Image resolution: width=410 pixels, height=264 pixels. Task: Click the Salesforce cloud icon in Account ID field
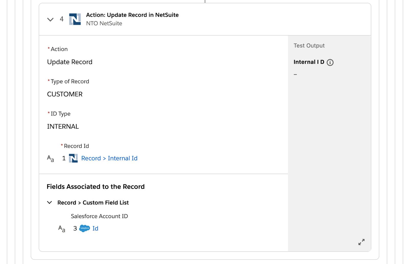tap(85, 228)
